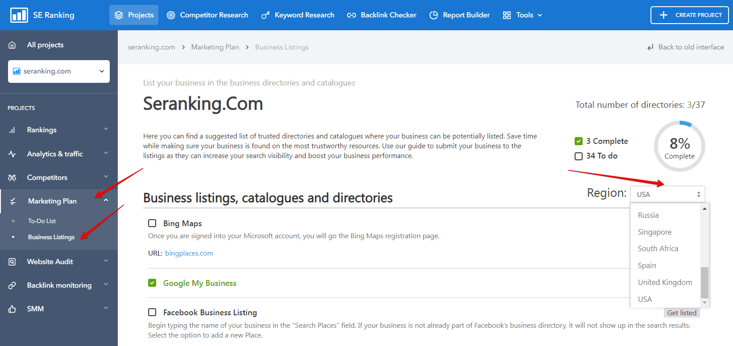Click the Marketing Plan checklist icon
Screen dimensions: 733x346
(13, 201)
